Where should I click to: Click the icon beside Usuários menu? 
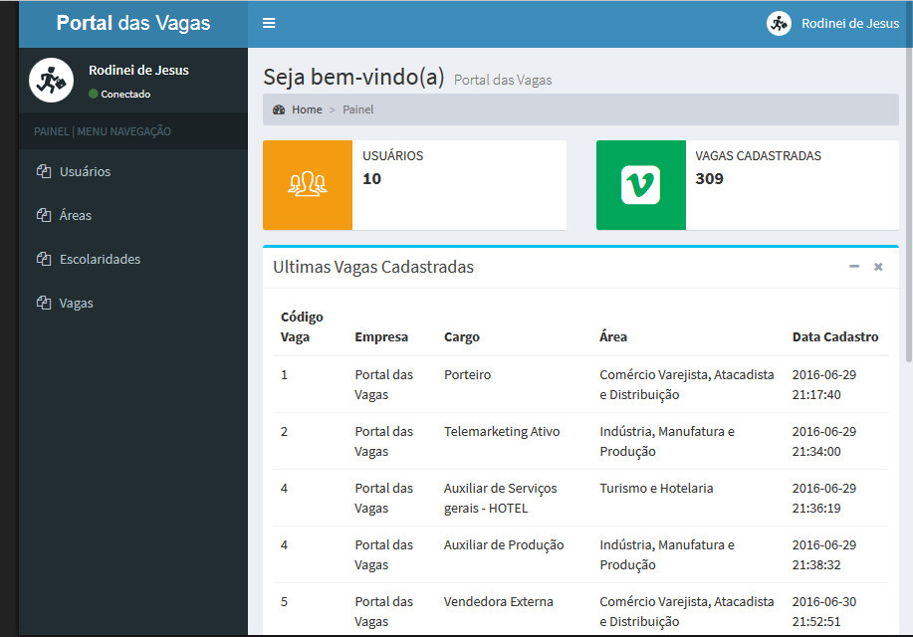click(x=43, y=171)
